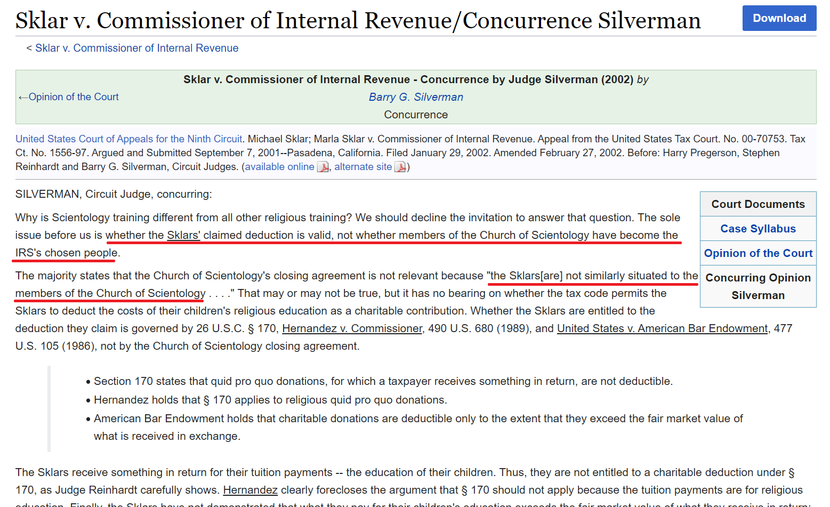Image resolution: width=830 pixels, height=507 pixels.
Task: Click text 'members of the Church of Scientology . . . .'
Action: click(x=122, y=293)
